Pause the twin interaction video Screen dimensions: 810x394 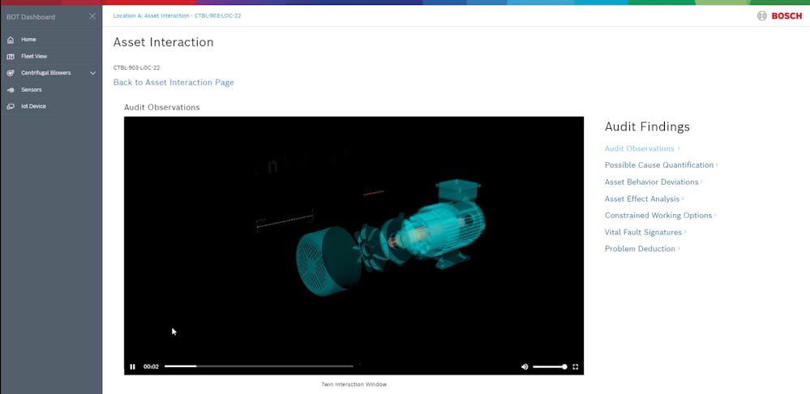[133, 366]
